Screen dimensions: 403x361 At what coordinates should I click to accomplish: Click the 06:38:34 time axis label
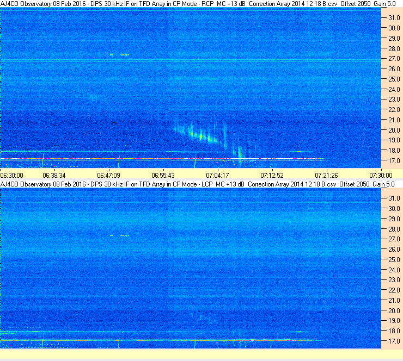pos(54,176)
